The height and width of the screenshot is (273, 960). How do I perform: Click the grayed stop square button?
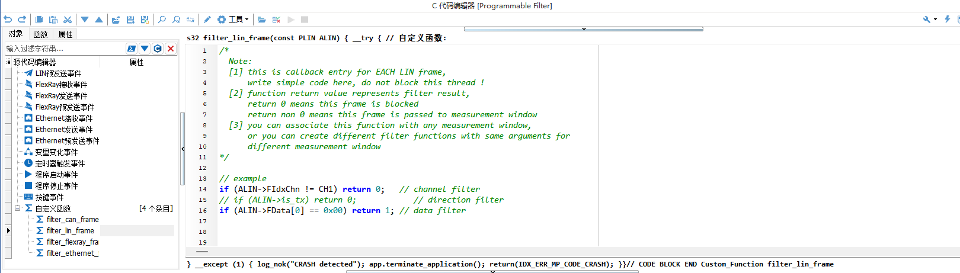click(305, 20)
